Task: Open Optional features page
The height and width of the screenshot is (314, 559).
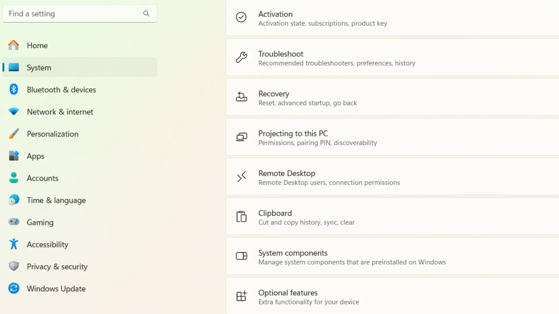Action: click(309, 297)
